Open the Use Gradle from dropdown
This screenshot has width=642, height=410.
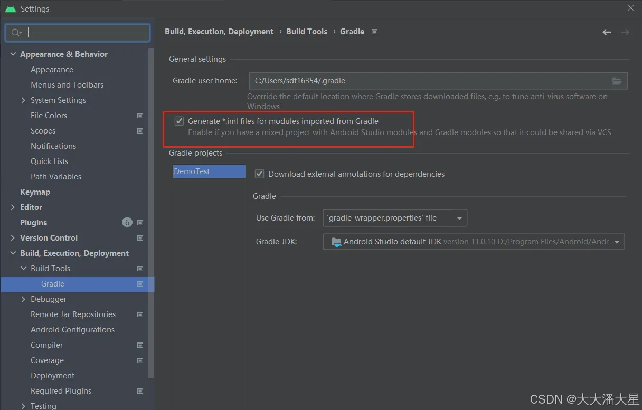[x=395, y=218]
